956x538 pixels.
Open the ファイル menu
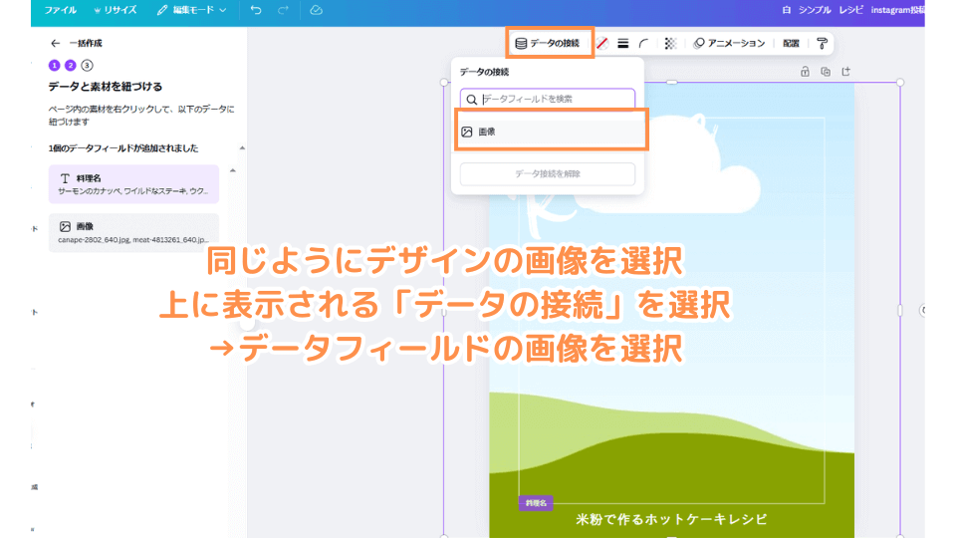[60, 10]
